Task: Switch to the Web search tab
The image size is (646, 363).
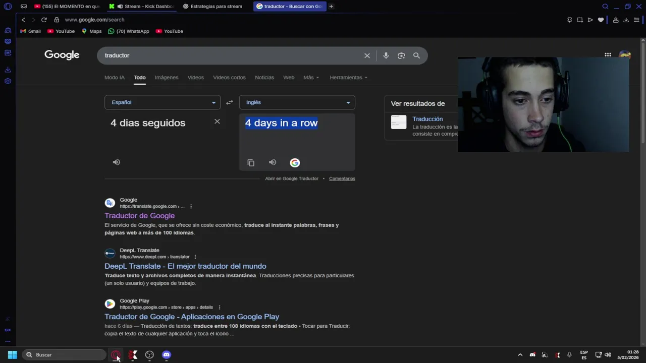Action: (x=289, y=77)
